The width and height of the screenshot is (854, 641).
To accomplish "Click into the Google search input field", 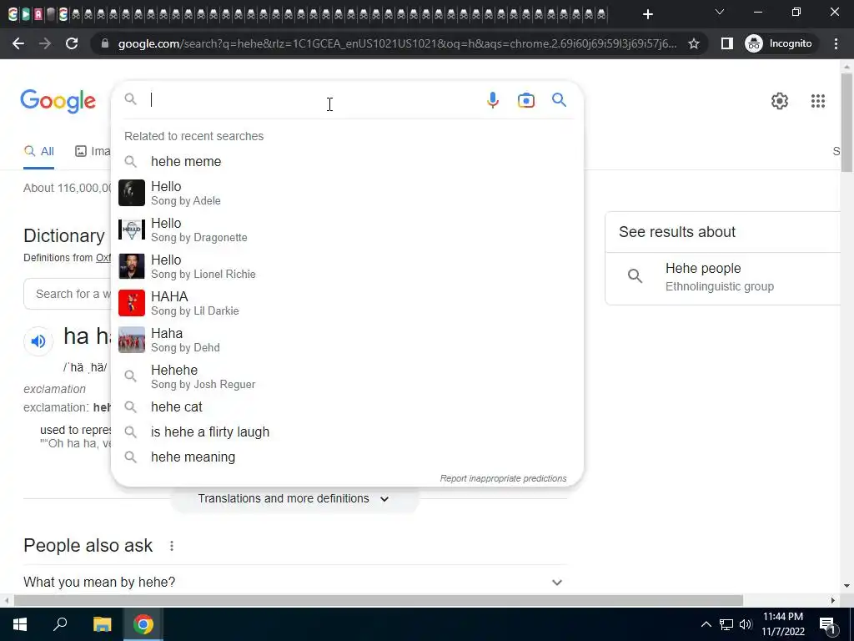I will [314, 100].
